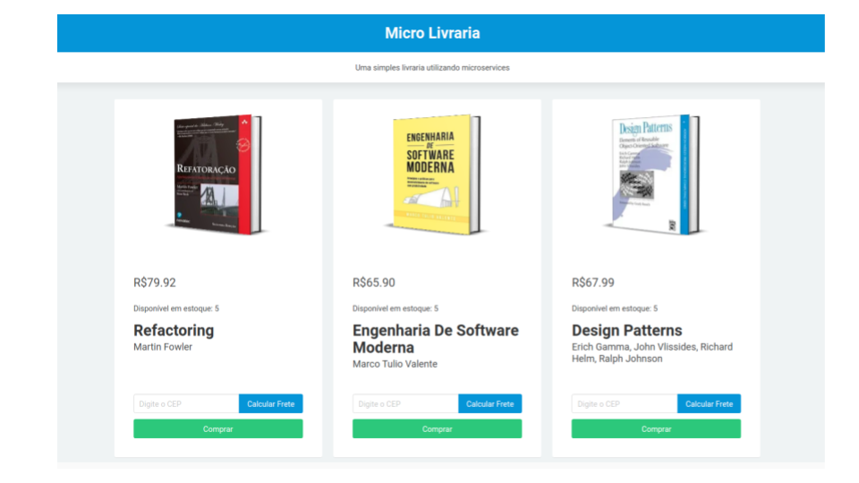Click the R$79.92 price label
Screen dimensions: 859x483
tap(155, 283)
